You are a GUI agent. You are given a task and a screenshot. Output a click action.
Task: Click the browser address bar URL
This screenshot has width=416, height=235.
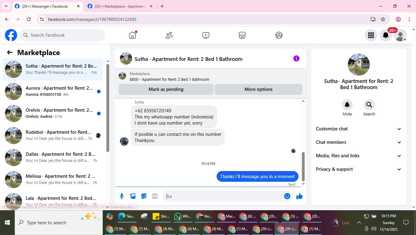pyautogui.click(x=92, y=19)
